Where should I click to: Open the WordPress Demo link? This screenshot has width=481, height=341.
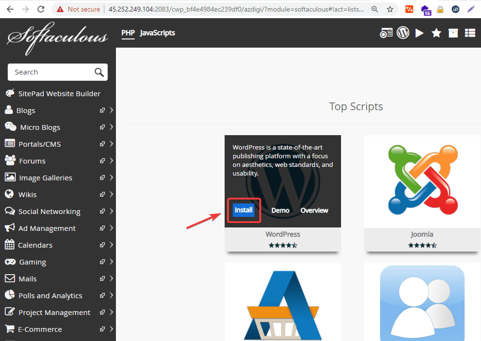280,210
